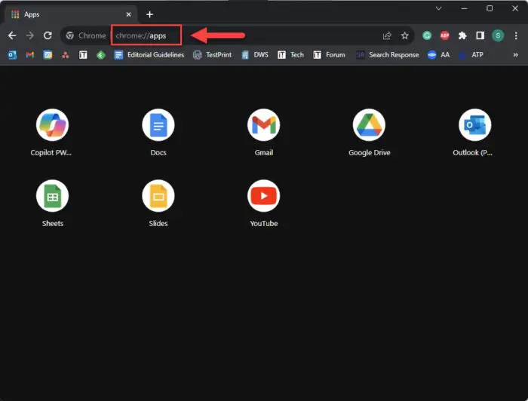The width and height of the screenshot is (528, 401).
Task: Open the AA bookmark
Action: click(438, 55)
